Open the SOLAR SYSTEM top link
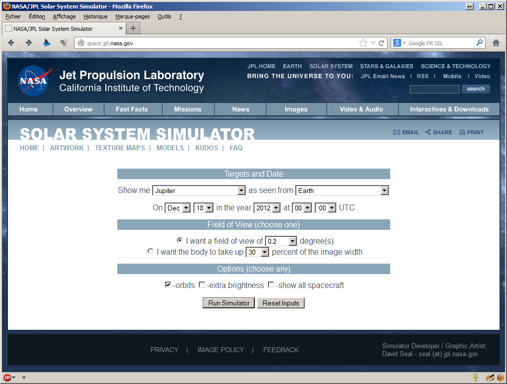Screen dimensions: 507x384 (x=331, y=66)
